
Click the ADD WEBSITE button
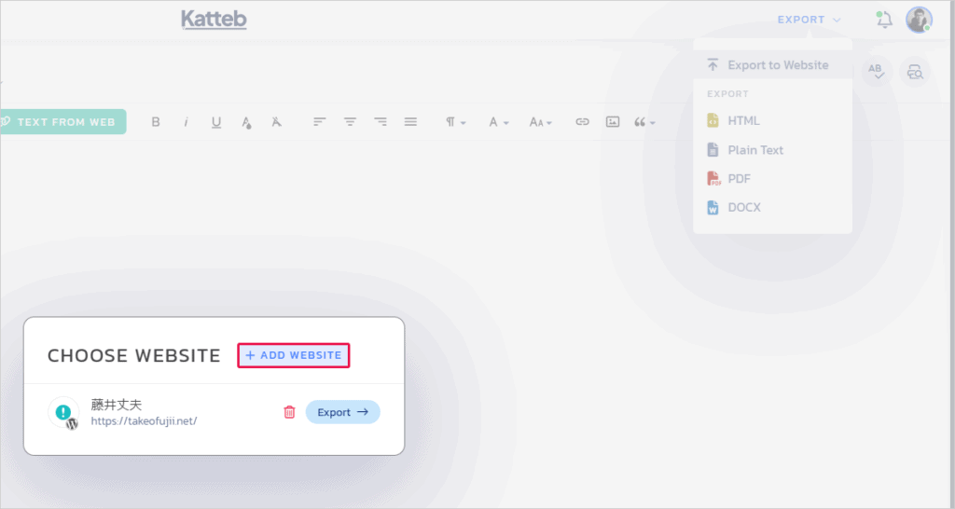(294, 355)
